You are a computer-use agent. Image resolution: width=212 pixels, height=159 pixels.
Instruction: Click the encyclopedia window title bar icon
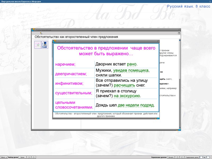click(x=33, y=30)
